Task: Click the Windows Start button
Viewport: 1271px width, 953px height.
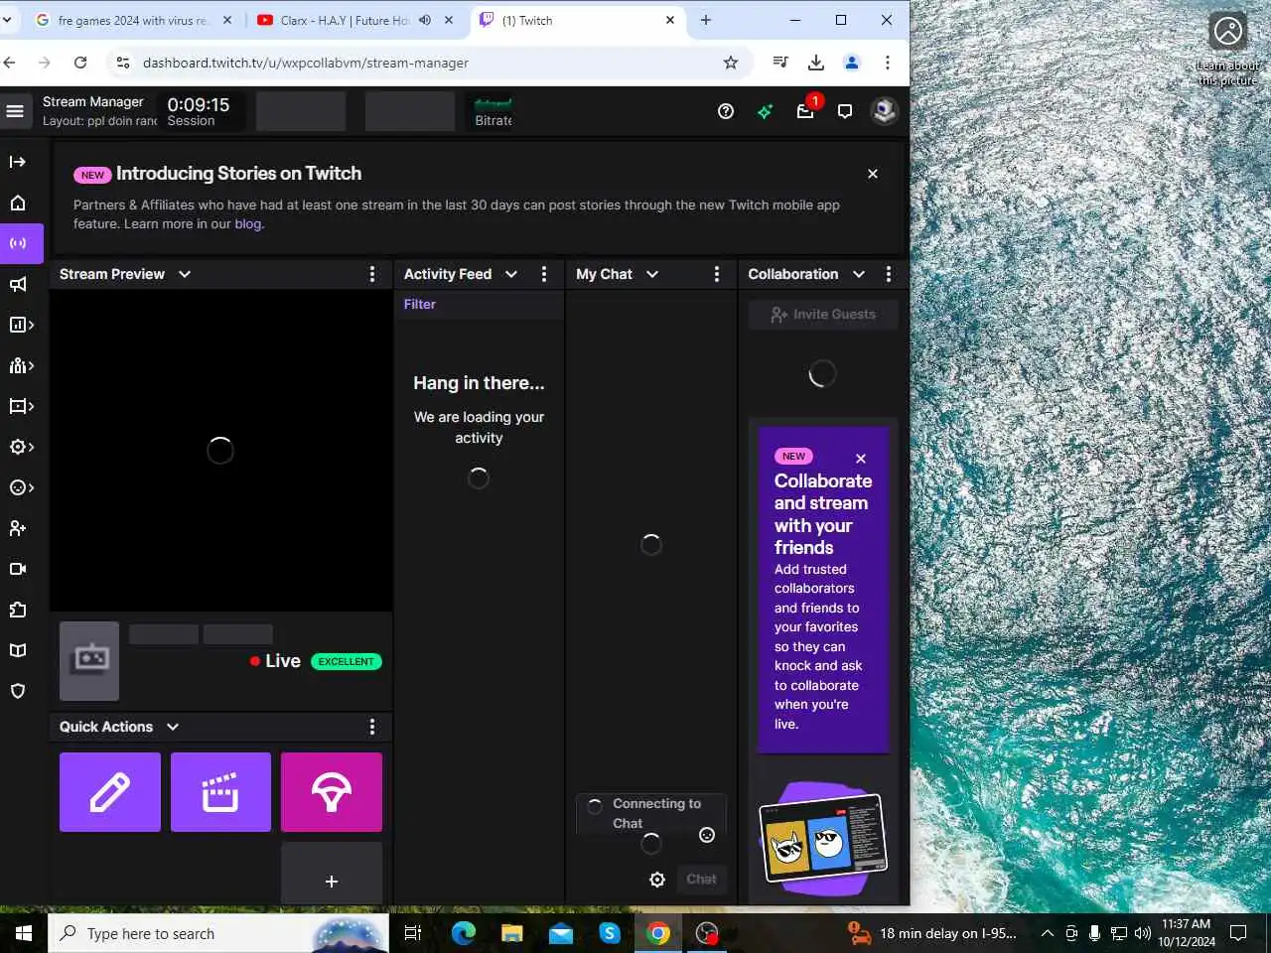Action: coord(24,933)
